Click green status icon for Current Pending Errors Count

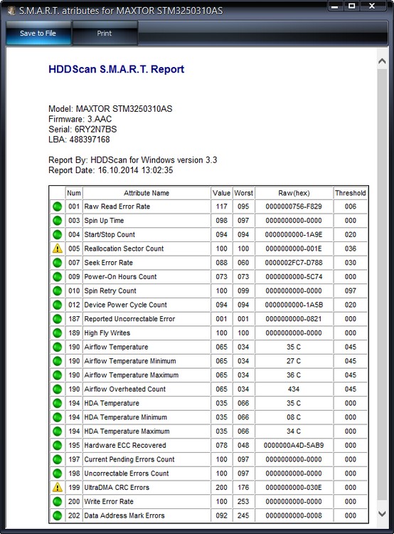(x=57, y=459)
